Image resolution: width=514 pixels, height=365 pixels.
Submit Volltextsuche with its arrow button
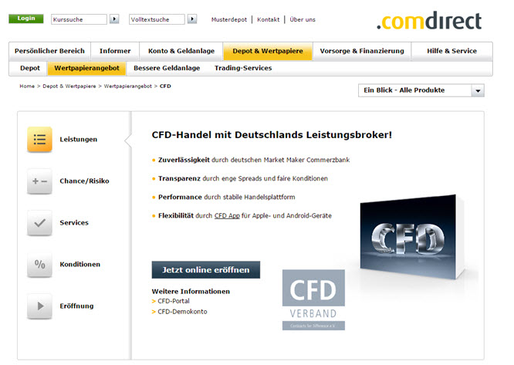click(192, 19)
